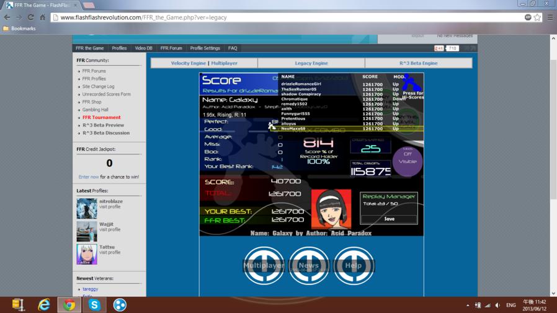Click Enter now for the credit jackpot
The width and height of the screenshot is (557, 313).
click(89, 177)
